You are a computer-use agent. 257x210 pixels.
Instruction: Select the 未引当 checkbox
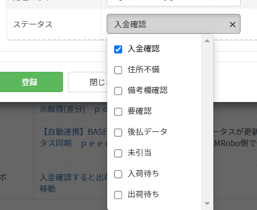[118, 154]
